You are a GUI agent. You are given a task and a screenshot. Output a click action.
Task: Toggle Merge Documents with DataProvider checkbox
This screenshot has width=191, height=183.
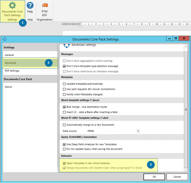[64, 168]
